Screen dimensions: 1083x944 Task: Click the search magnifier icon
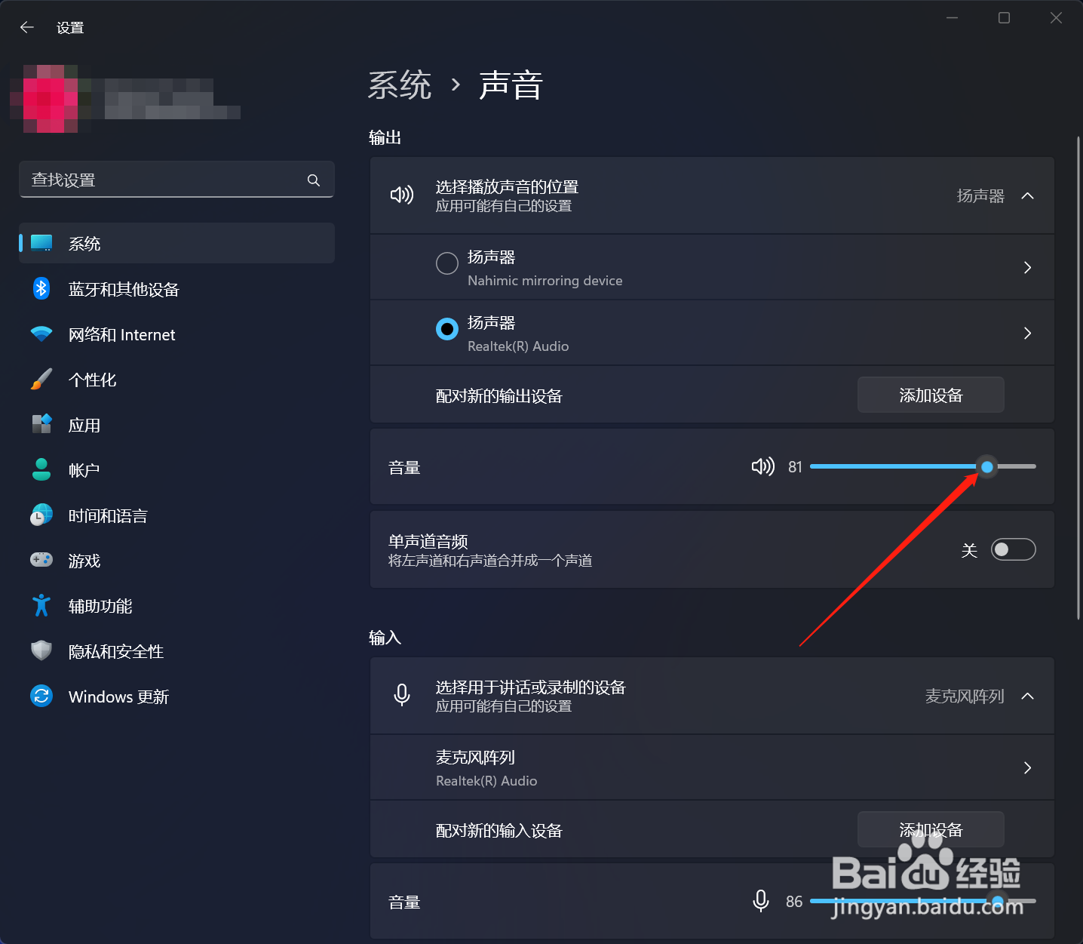click(x=314, y=180)
